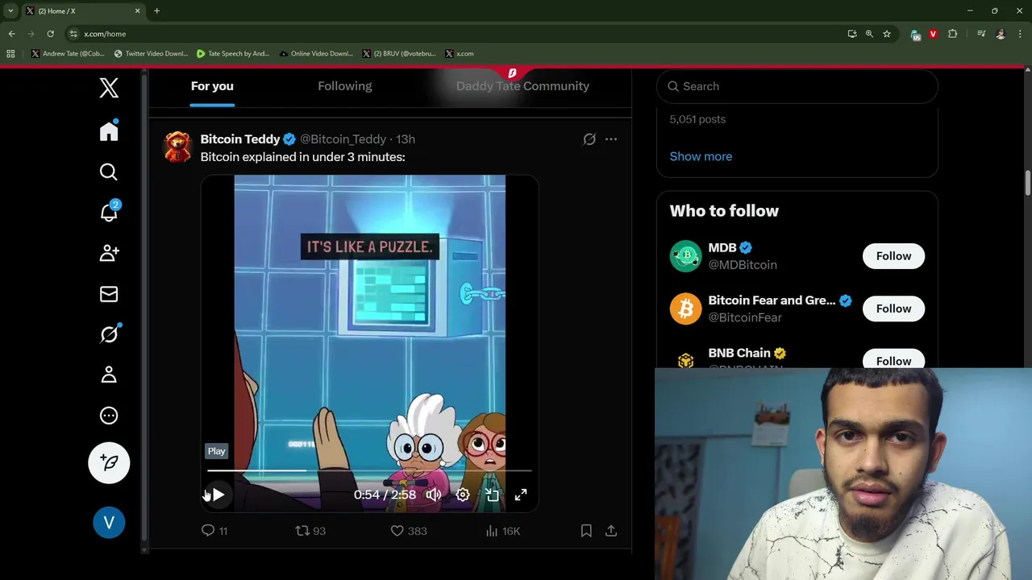The height and width of the screenshot is (580, 1032).
Task: Open Bitcoin Teddy username link
Action: tap(240, 139)
